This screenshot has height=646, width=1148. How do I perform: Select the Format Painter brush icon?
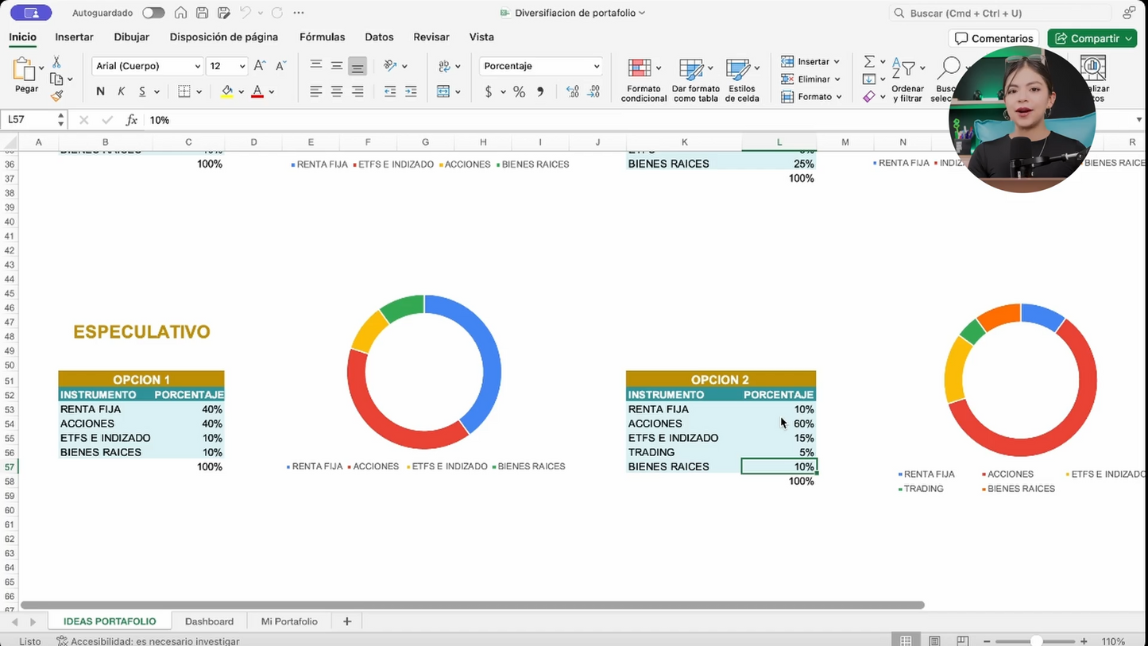click(56, 96)
